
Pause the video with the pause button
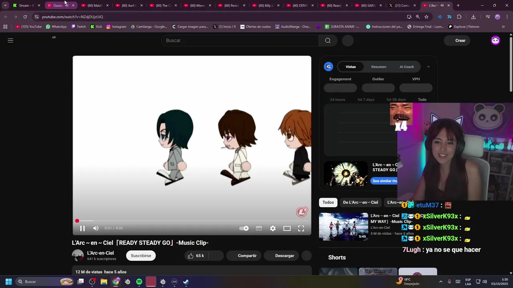point(82,228)
